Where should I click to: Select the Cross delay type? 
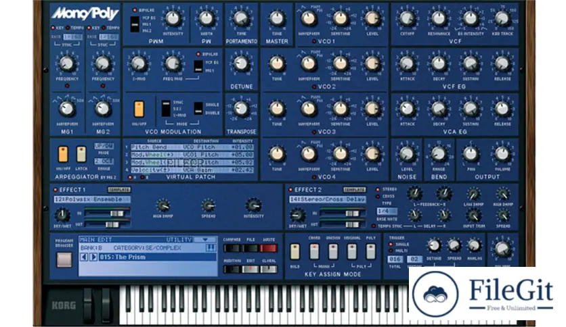[378, 197]
